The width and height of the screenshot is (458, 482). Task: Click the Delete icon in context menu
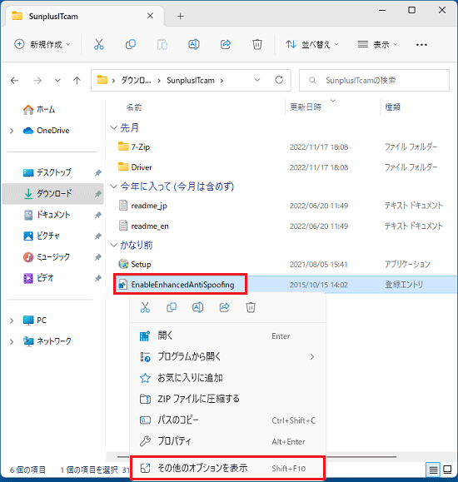point(251,307)
